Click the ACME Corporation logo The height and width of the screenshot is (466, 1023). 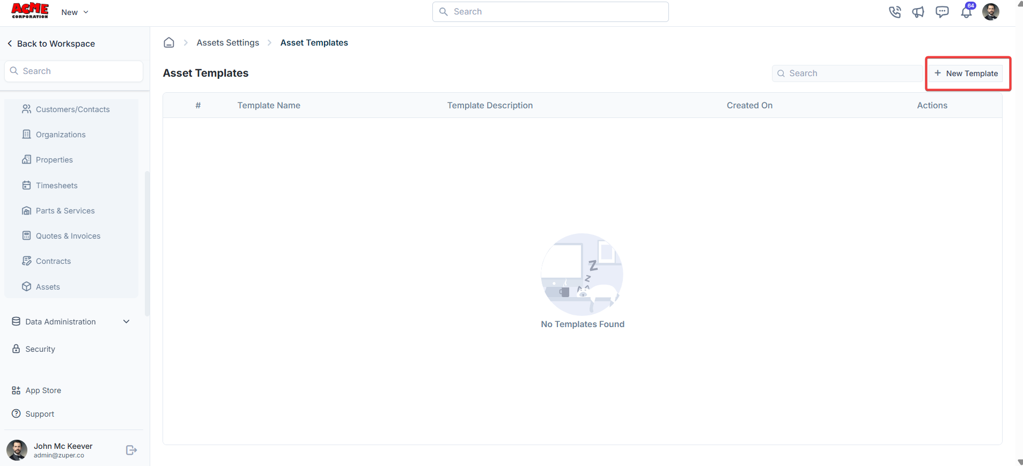[x=30, y=11]
